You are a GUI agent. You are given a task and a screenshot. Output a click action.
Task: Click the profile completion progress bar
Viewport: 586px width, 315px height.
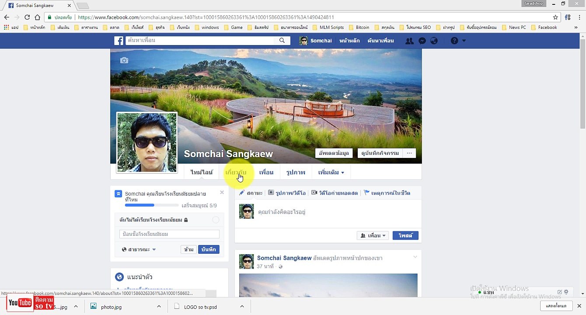click(x=152, y=205)
